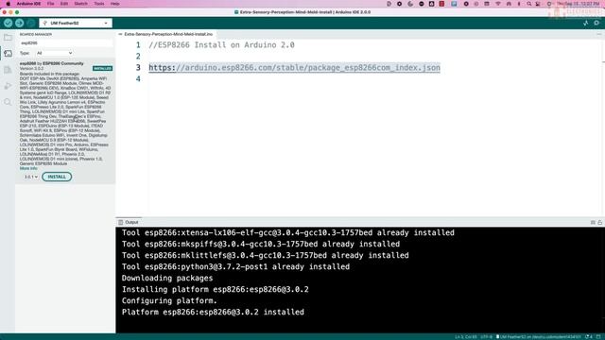
Task: Open the Serial Monitor icon
Action: [x=596, y=23]
